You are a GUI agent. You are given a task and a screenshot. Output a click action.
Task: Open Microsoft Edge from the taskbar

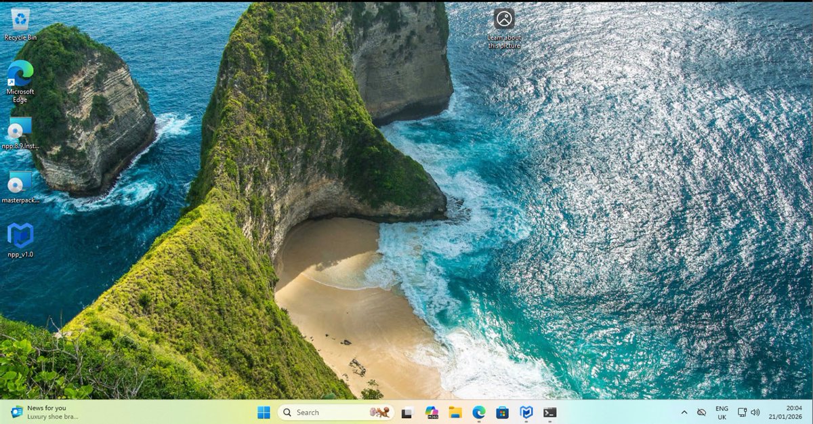(479, 412)
